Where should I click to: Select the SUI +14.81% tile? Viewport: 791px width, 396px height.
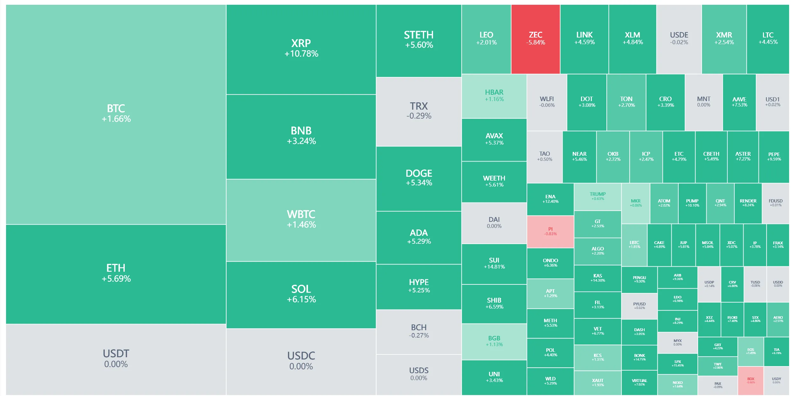(x=494, y=263)
